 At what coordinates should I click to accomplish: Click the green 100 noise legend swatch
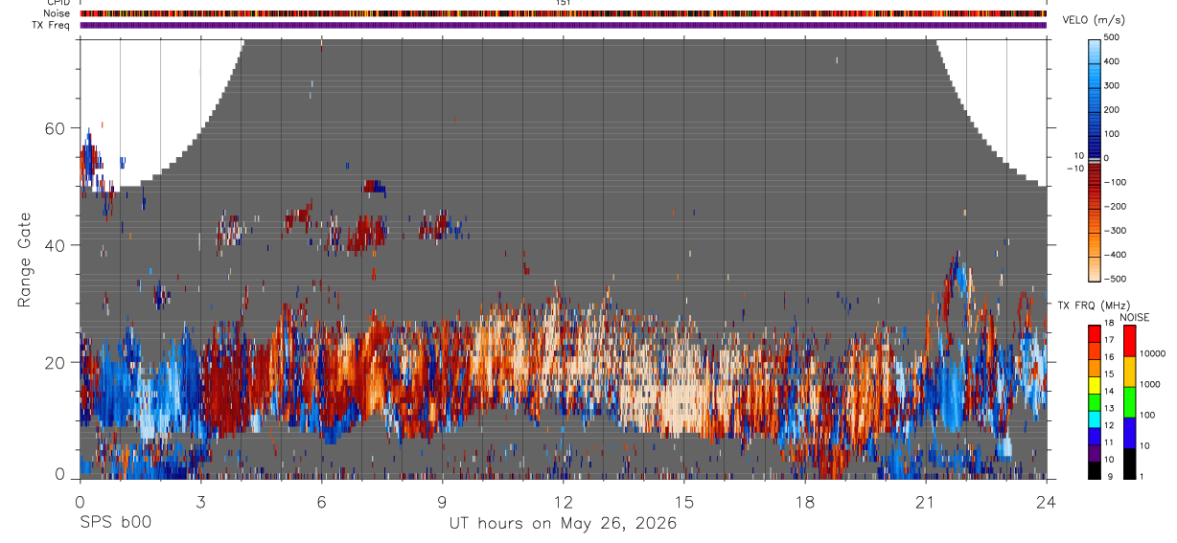pos(1129,402)
